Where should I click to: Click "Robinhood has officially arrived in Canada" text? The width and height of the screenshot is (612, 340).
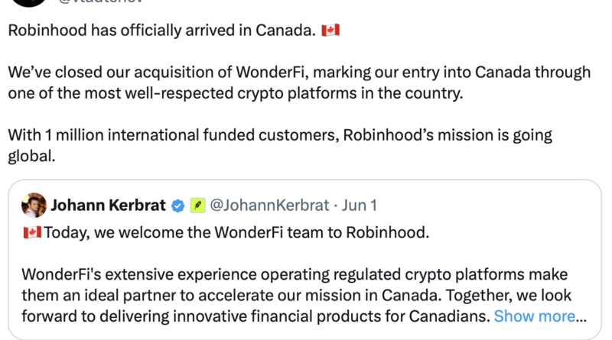162,30
